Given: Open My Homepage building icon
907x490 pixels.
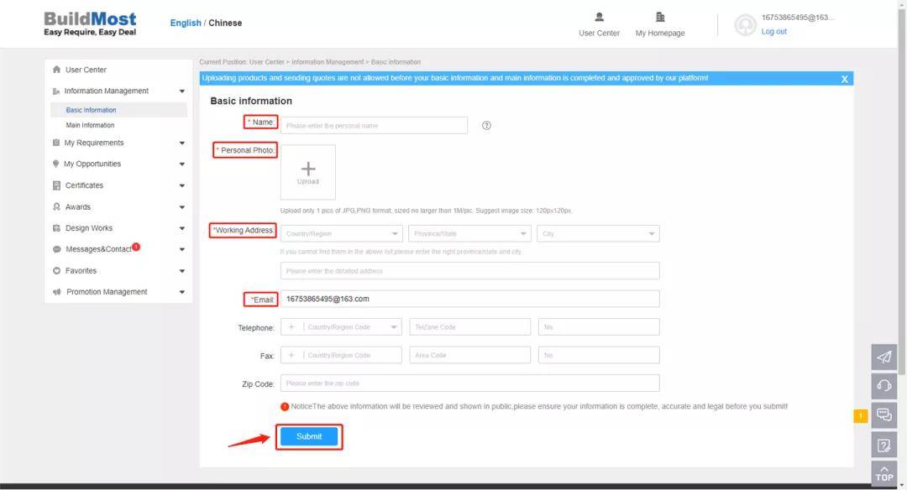Looking at the screenshot, I should (660, 18).
